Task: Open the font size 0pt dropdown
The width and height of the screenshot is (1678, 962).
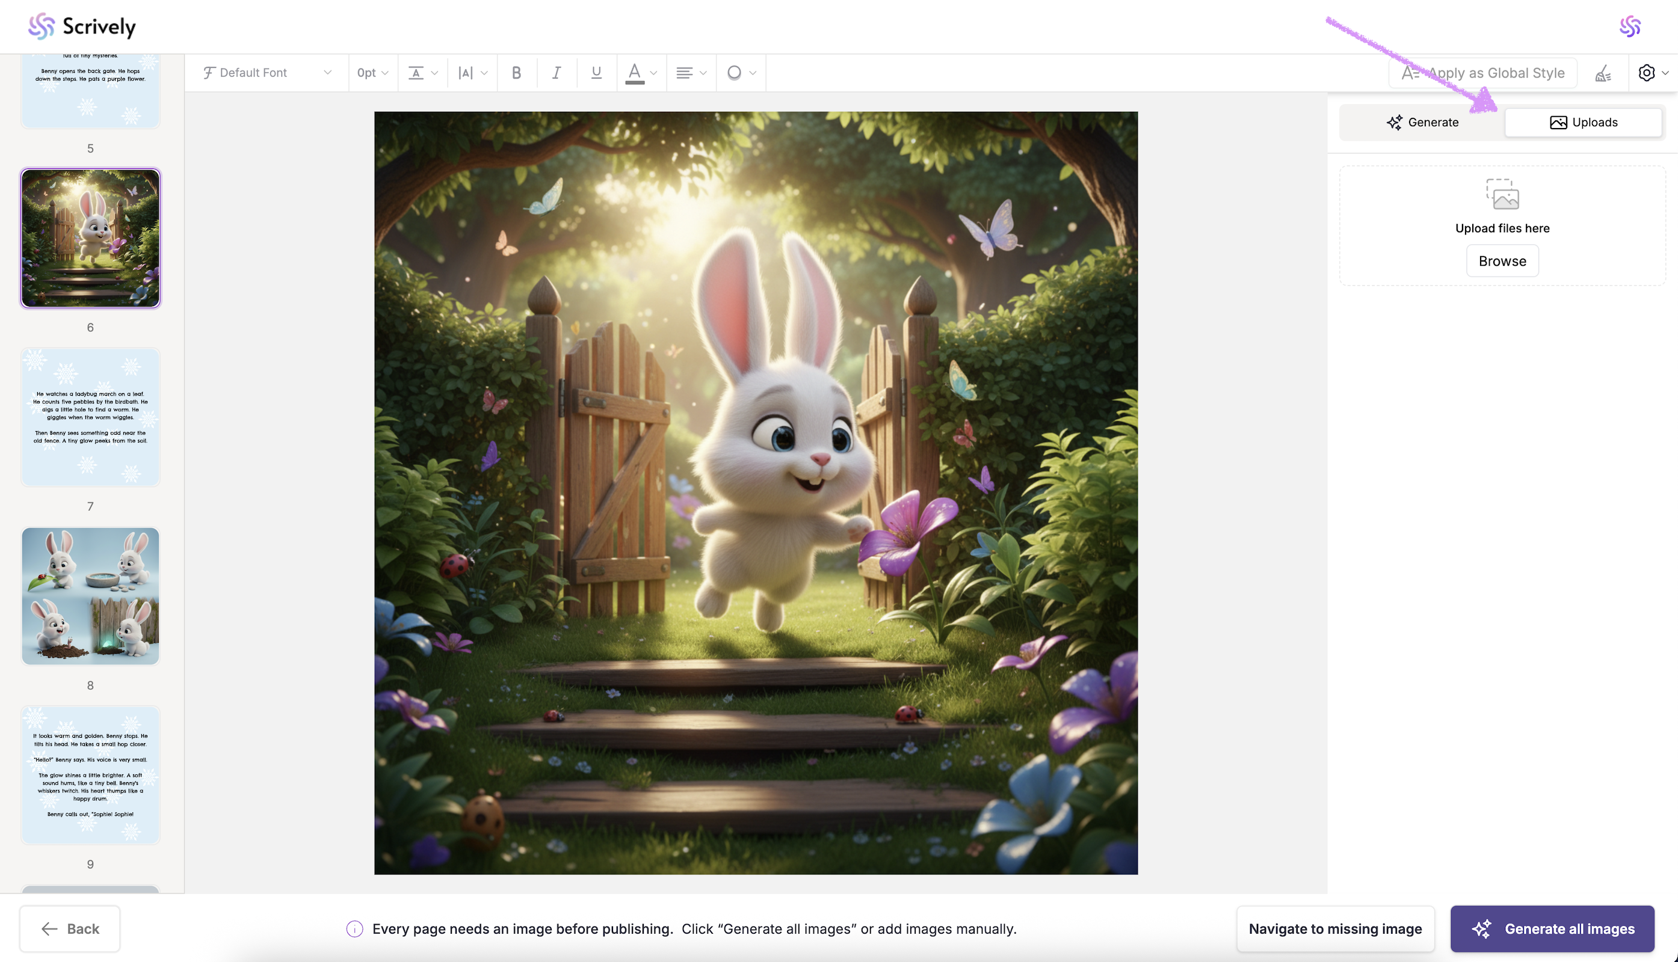Action: [372, 73]
